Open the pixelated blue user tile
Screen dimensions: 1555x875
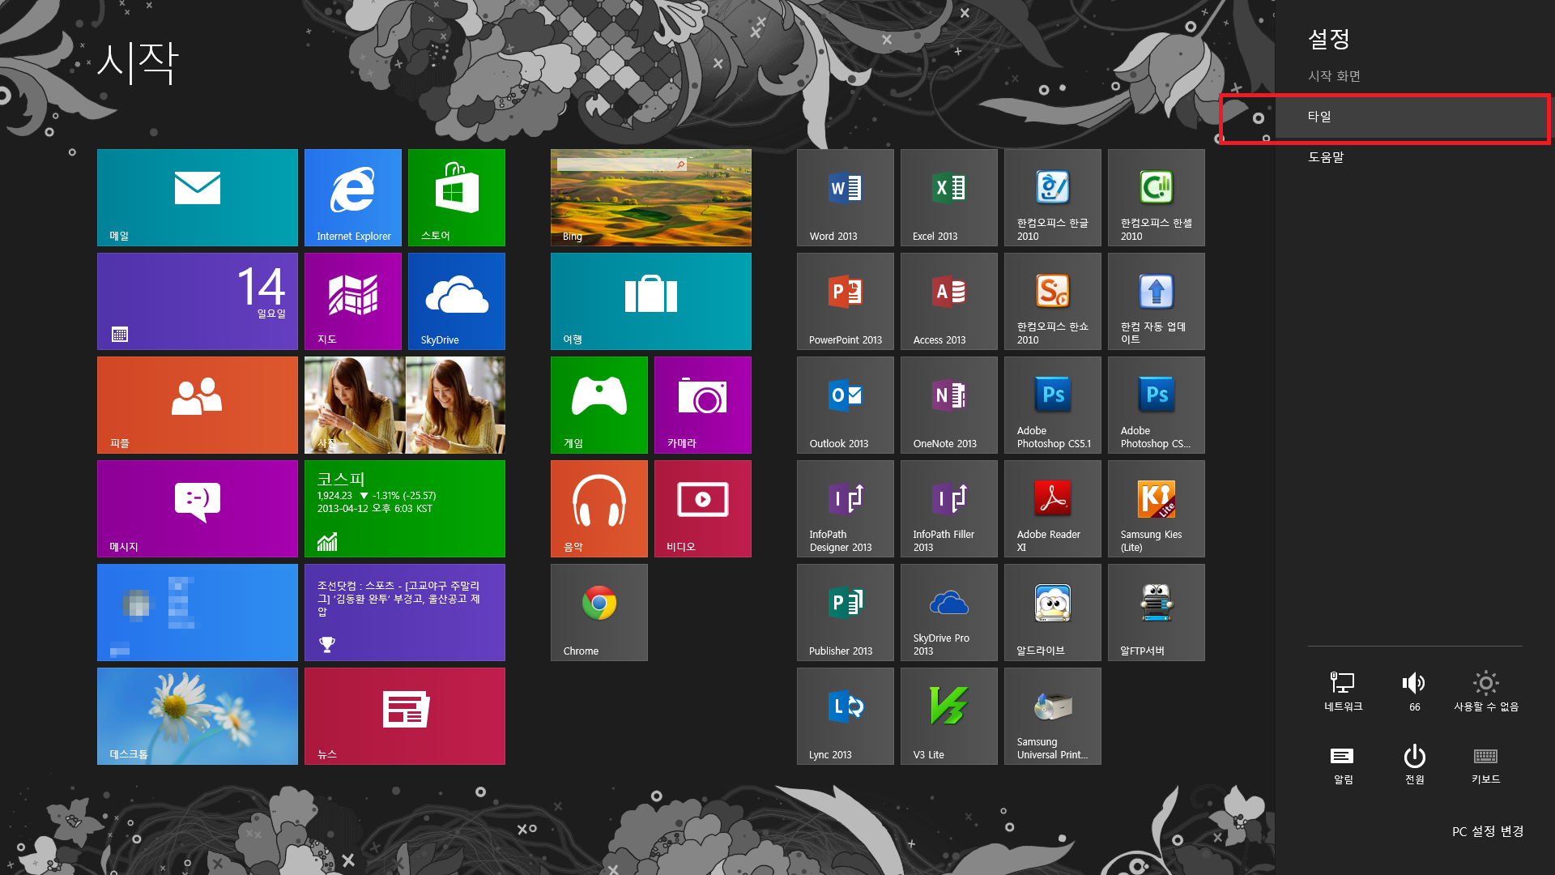click(198, 612)
